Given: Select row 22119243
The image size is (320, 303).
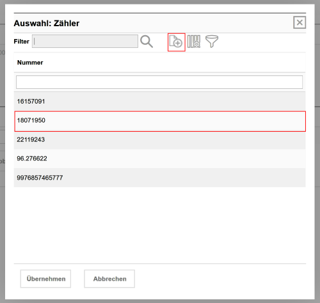Looking at the screenshot, I should [159, 140].
